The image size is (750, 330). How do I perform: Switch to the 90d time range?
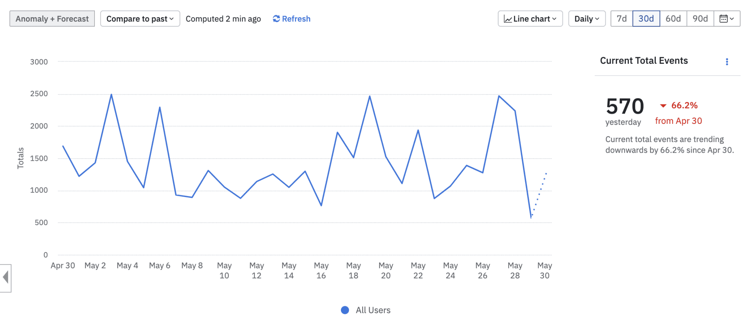point(700,19)
